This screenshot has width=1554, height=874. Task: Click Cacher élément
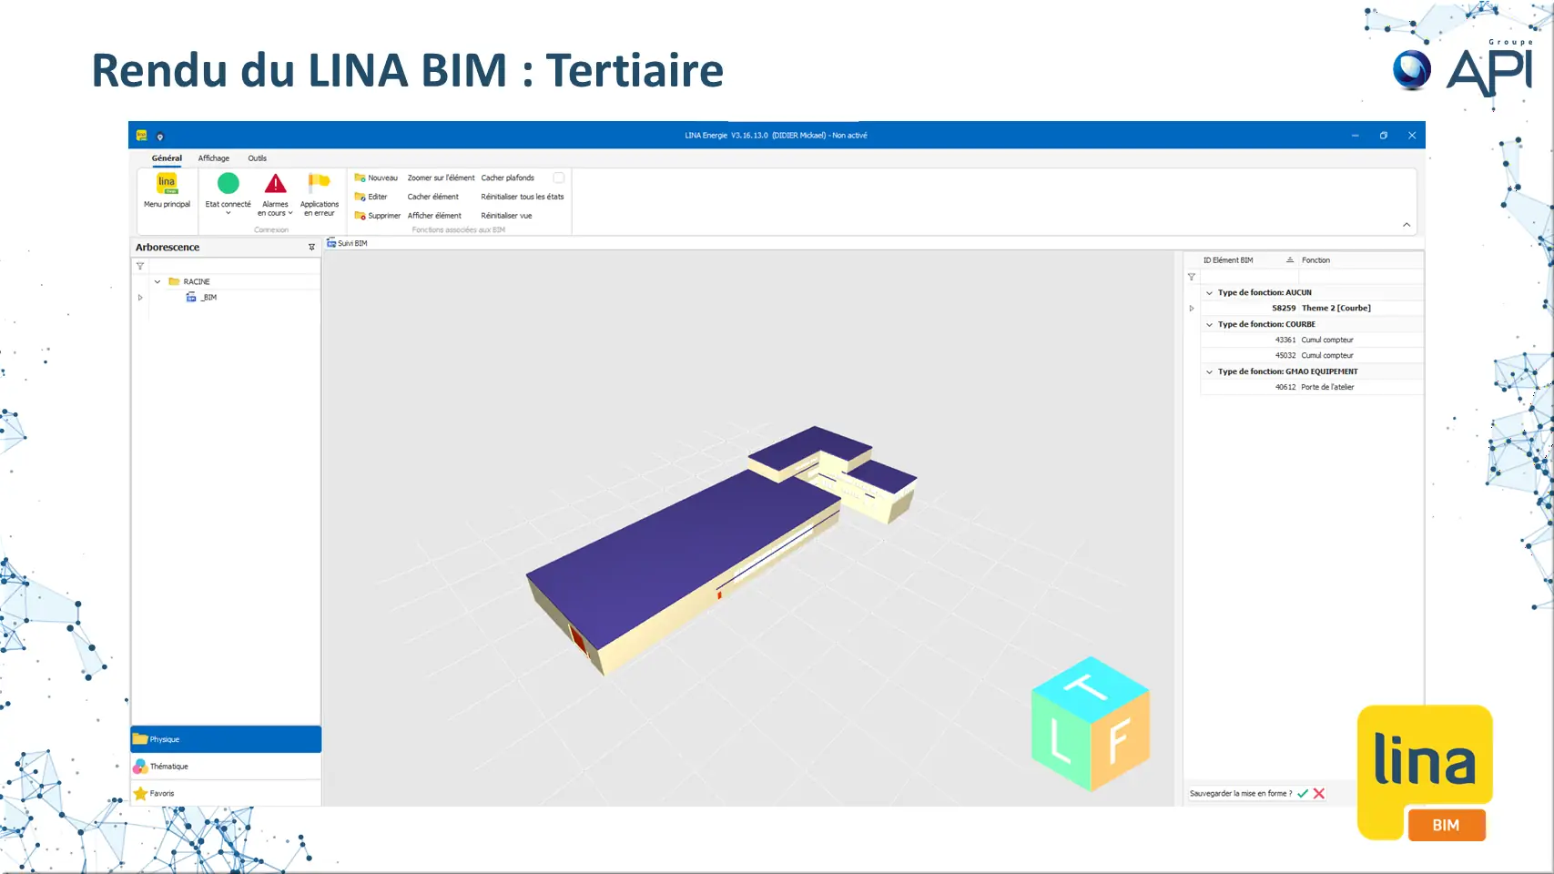pyautogui.click(x=433, y=197)
